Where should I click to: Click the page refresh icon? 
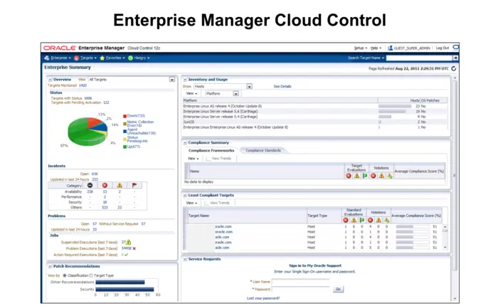(454, 68)
